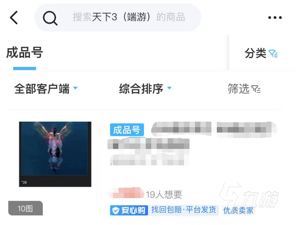The image size is (297, 225).
Task: Click the arrow next to 综合排序
Action: [169, 88]
